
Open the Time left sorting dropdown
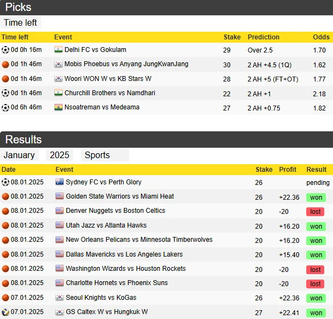(x=21, y=23)
